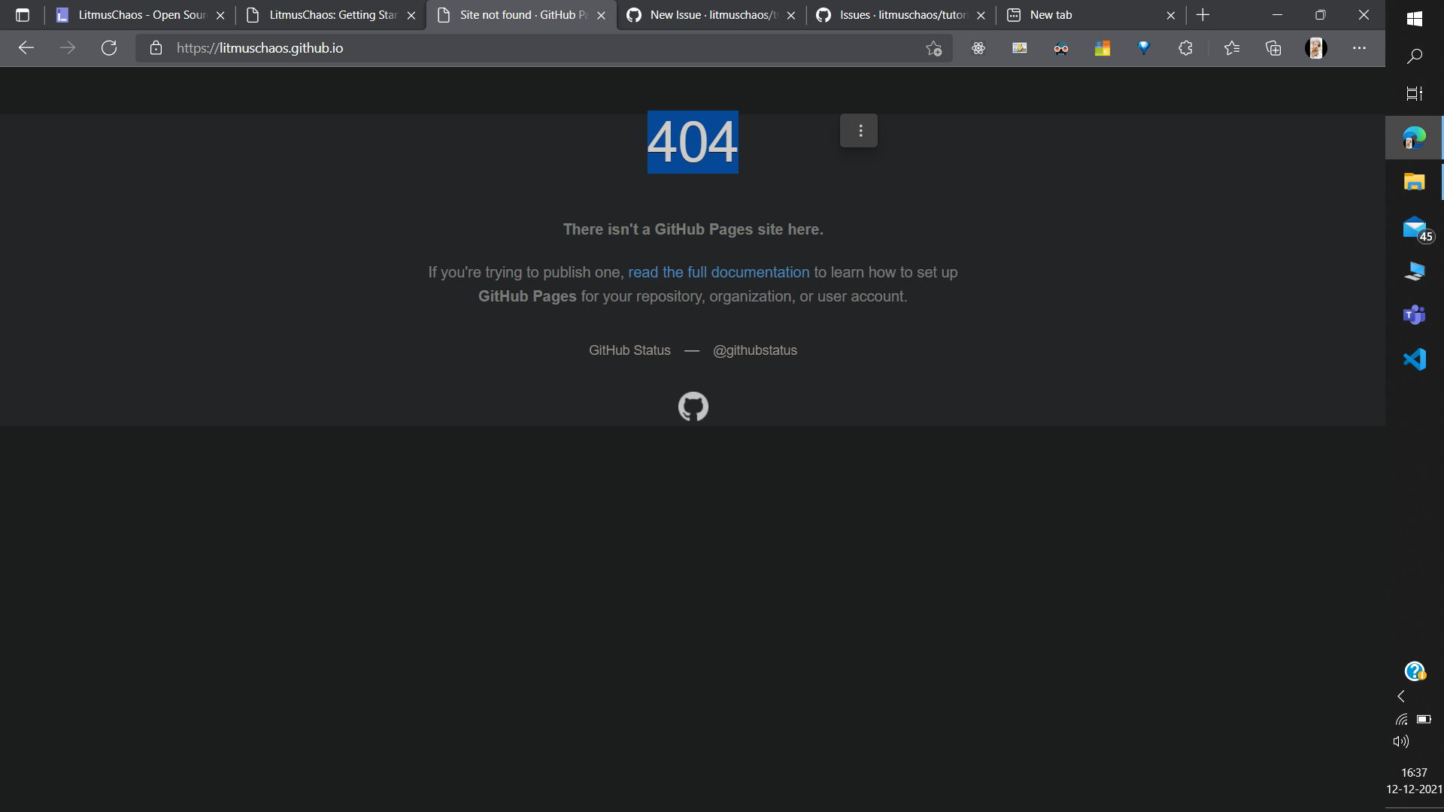Open Windows Search from taskbar
This screenshot has height=812, width=1444.
tap(1414, 56)
